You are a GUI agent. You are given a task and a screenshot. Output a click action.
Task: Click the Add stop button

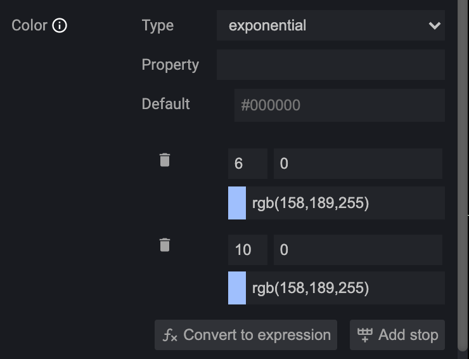(x=397, y=335)
